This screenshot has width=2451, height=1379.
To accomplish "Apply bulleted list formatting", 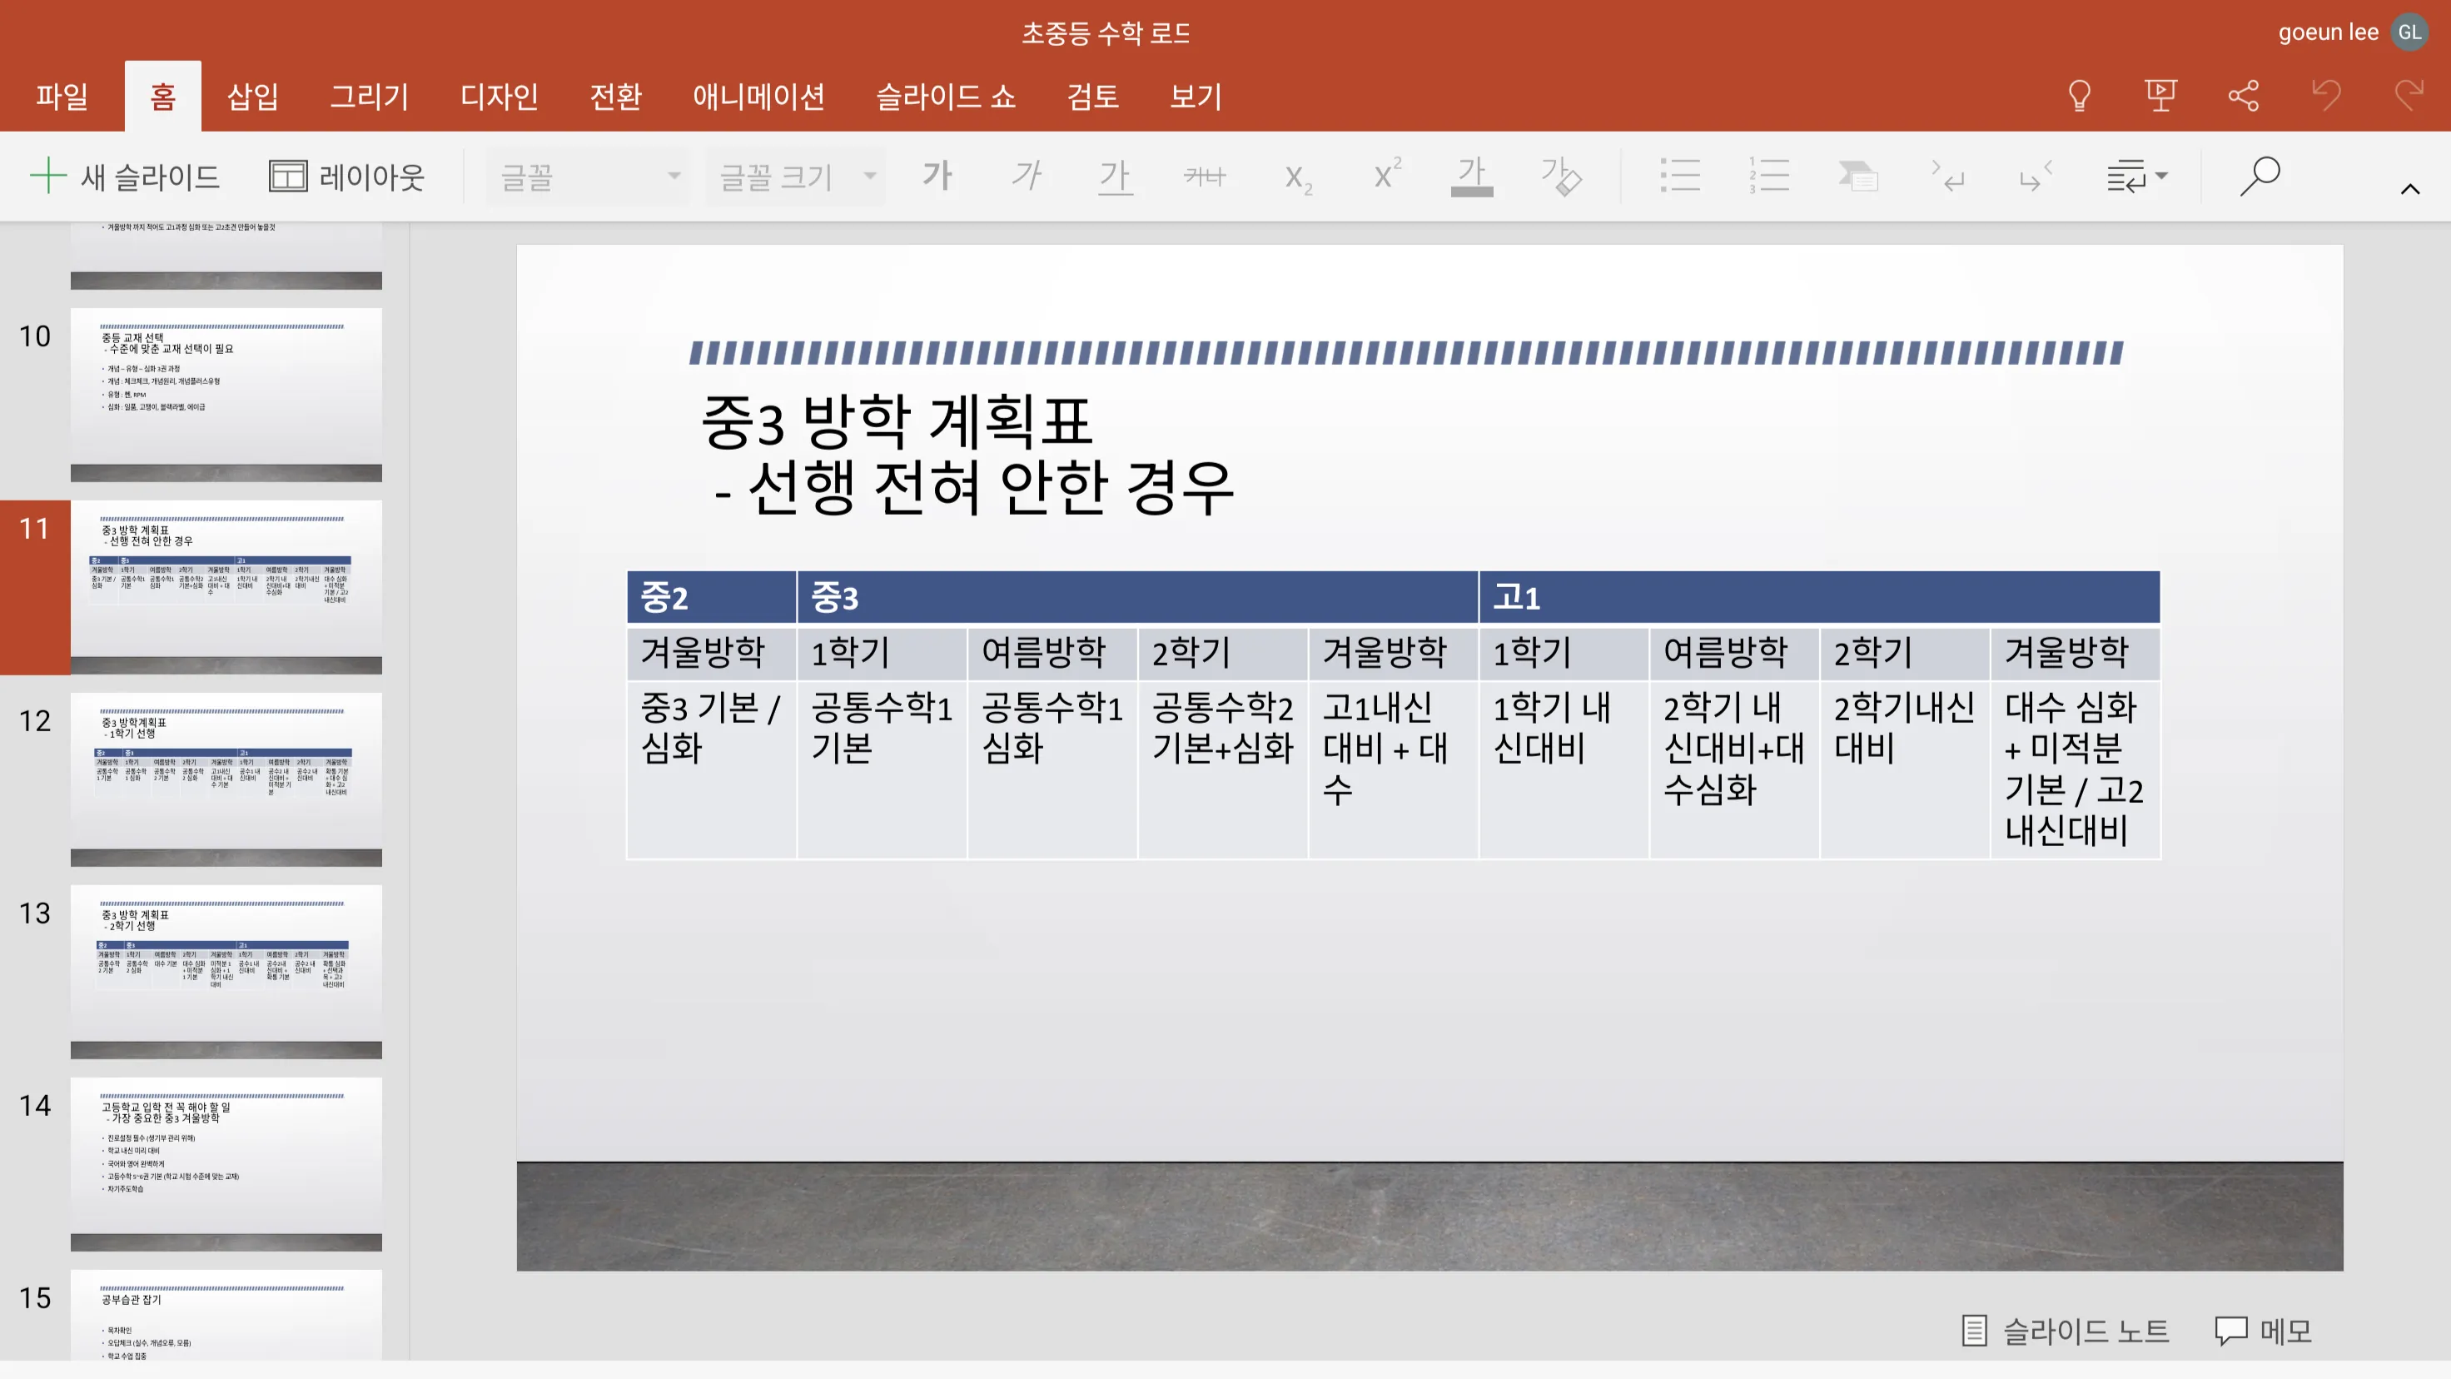I will click(1680, 176).
